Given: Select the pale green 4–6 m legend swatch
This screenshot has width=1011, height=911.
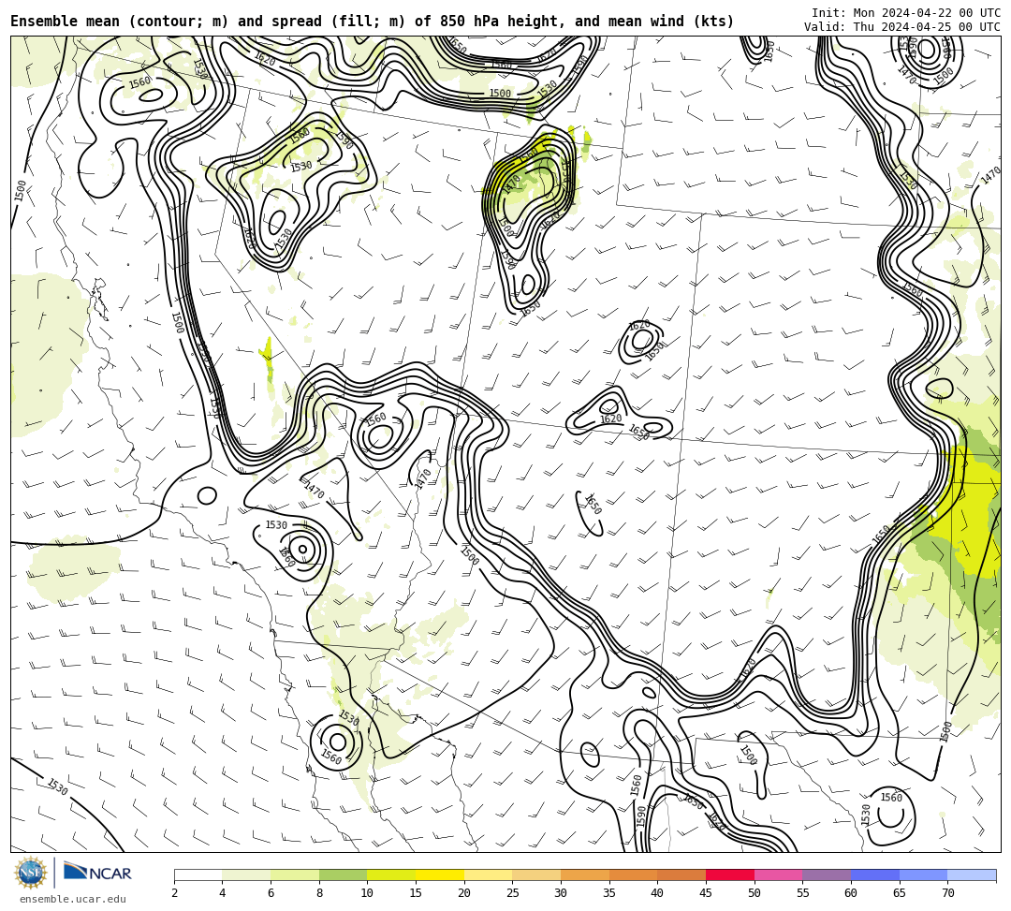Looking at the screenshot, I should click(x=246, y=874).
